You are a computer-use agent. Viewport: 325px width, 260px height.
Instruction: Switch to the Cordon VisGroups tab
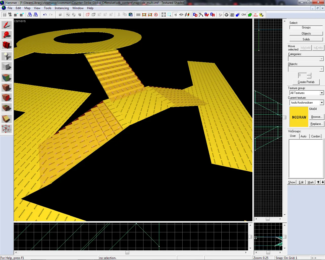(x=316, y=136)
